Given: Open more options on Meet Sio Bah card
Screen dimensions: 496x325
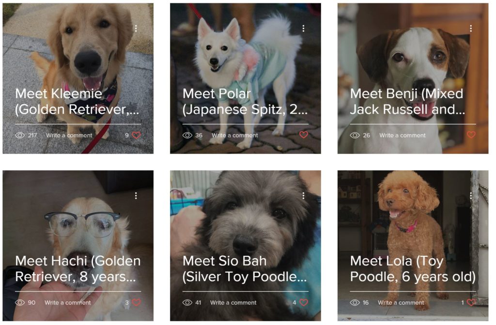Looking at the screenshot, I should (x=303, y=195).
